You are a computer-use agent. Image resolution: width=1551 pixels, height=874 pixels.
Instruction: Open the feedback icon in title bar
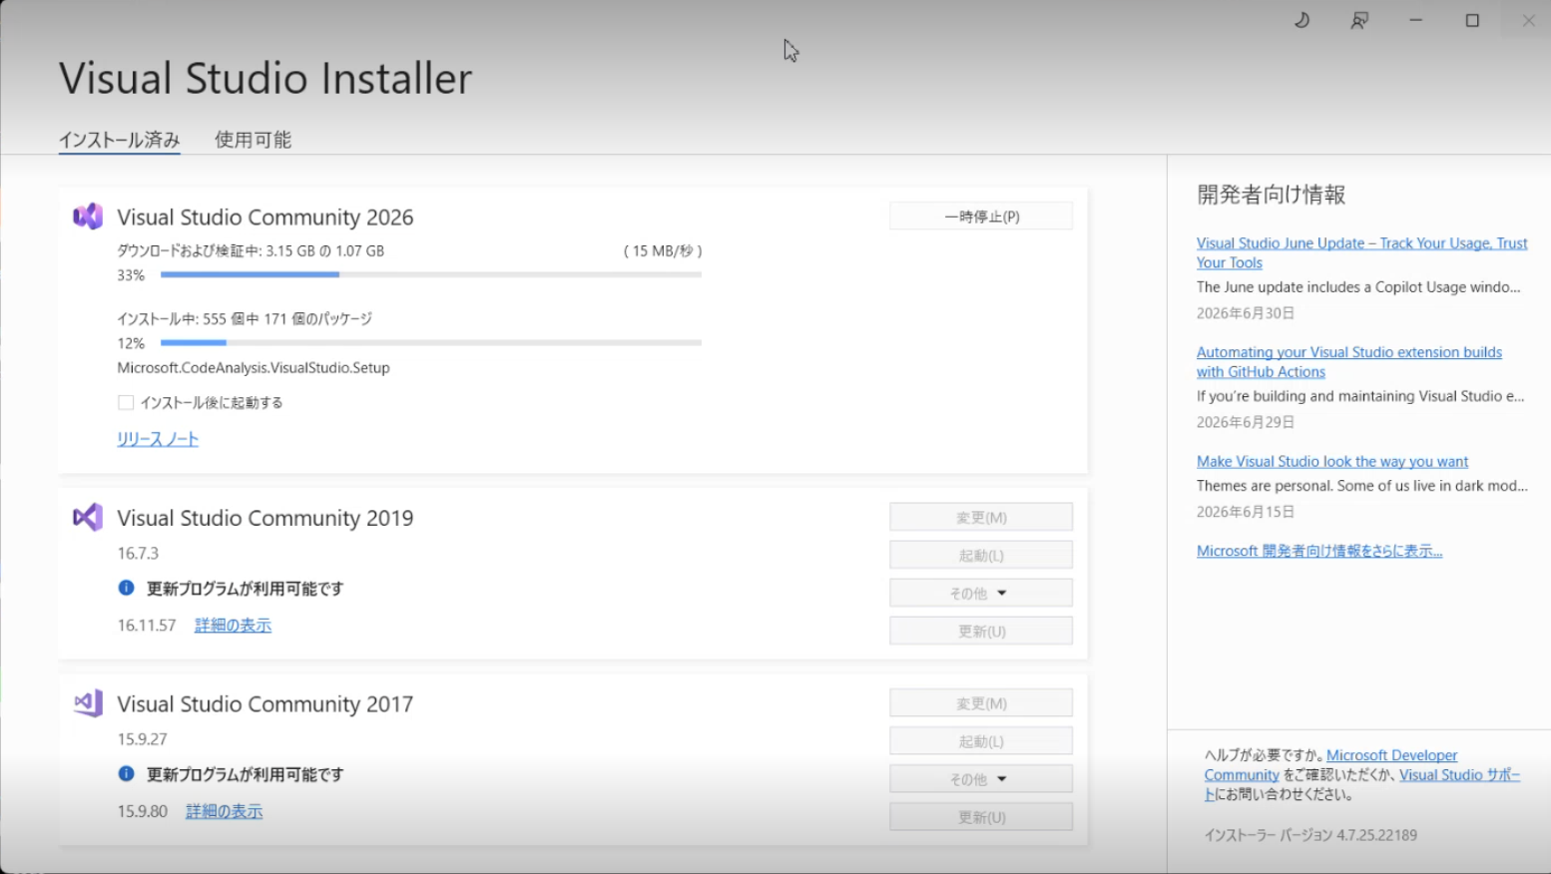[1359, 20]
